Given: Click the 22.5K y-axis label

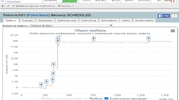Looking at the screenshot, I should pos(14,35).
